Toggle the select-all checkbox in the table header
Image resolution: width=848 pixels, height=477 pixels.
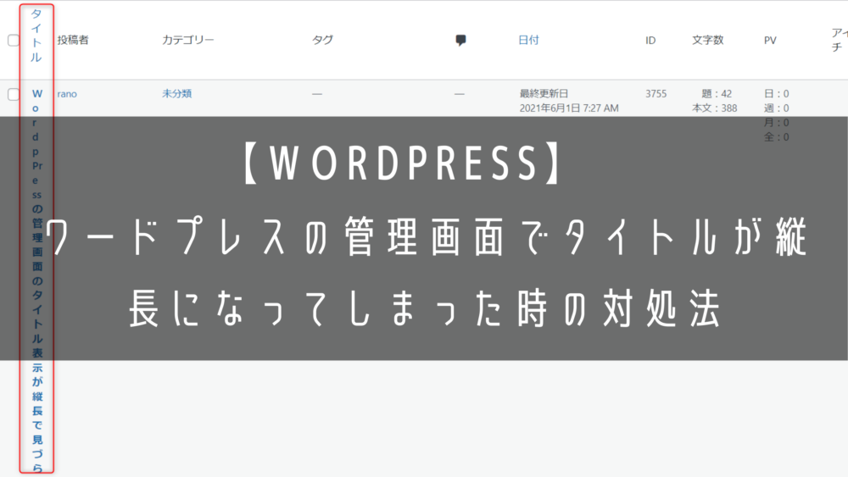click(x=14, y=41)
